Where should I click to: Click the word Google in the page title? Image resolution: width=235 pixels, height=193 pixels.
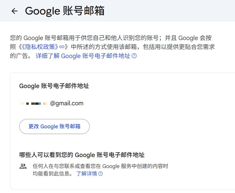click(42, 11)
